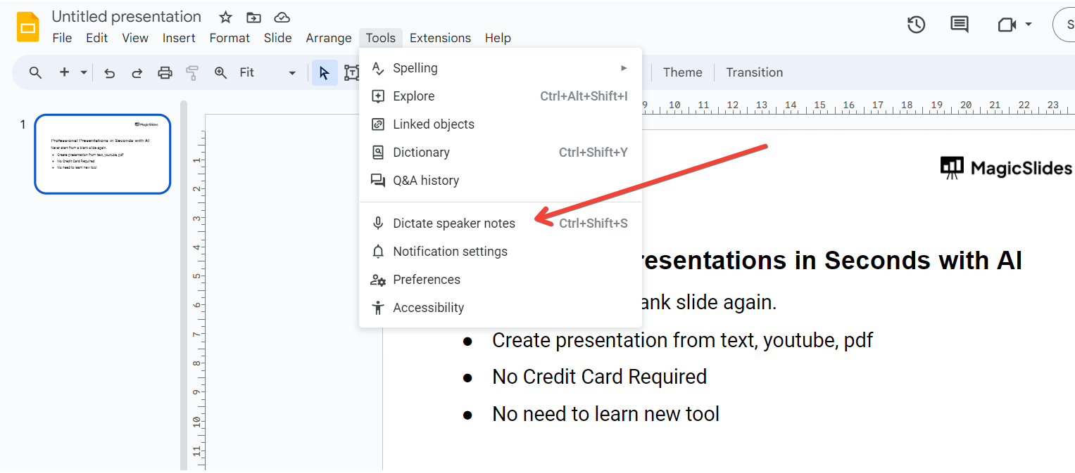Open new slide layout dropdown arrow
This screenshot has height=473, width=1075.
(84, 72)
